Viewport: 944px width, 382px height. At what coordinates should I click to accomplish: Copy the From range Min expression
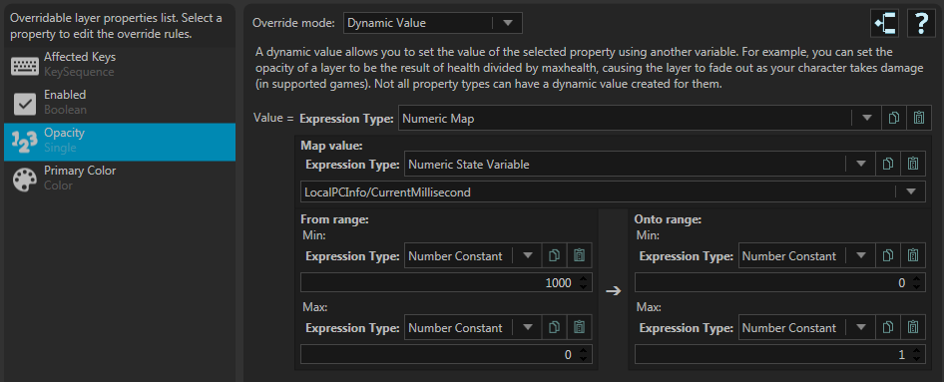pos(554,255)
